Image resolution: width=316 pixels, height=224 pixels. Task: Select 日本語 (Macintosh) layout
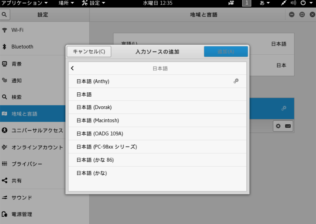(157, 120)
